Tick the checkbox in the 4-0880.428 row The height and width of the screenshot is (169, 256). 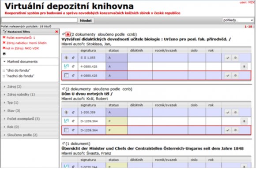point(67,75)
